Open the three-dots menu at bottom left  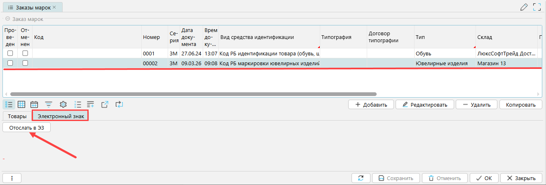12,178
